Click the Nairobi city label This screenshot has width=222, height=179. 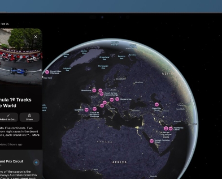[153, 176]
